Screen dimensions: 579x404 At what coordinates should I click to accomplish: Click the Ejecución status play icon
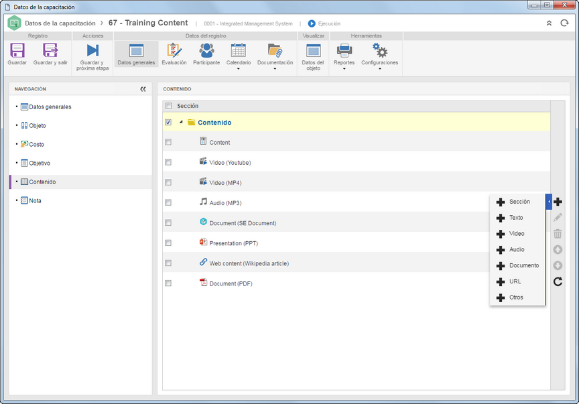[x=312, y=23]
